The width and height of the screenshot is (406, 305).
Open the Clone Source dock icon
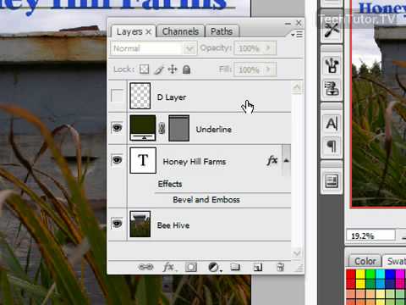332,88
